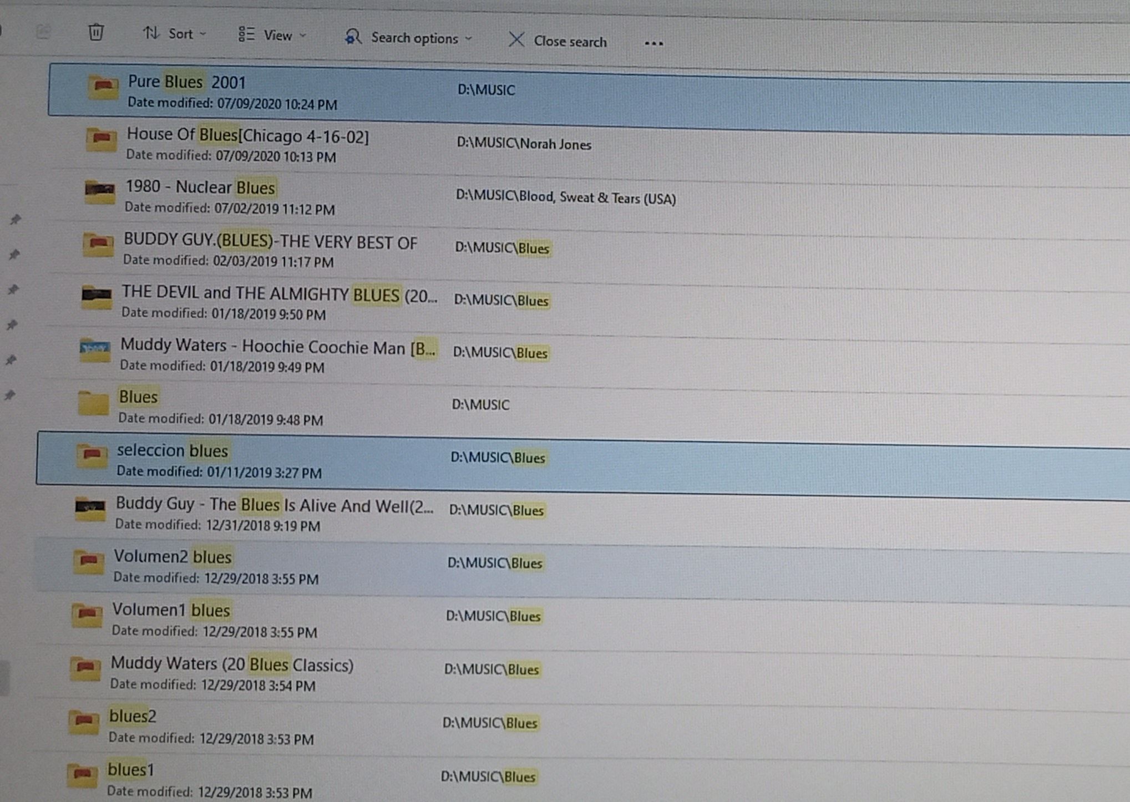
Task: Click date modified 01/11/2019 3:27 PM
Action: pyautogui.click(x=219, y=472)
